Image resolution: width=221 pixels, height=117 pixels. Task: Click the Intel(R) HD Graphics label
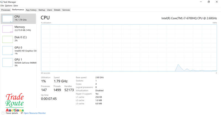tap(25, 51)
